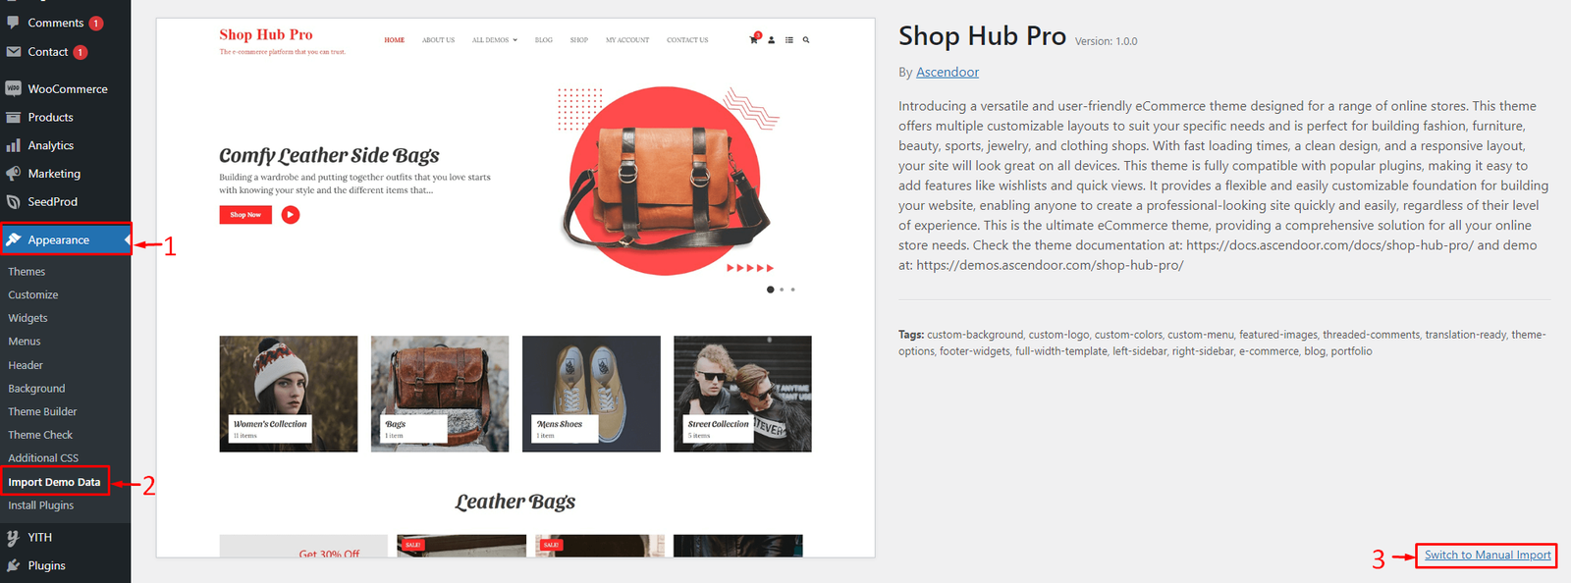
Task: Click the YITH sidebar icon
Action: [13, 538]
